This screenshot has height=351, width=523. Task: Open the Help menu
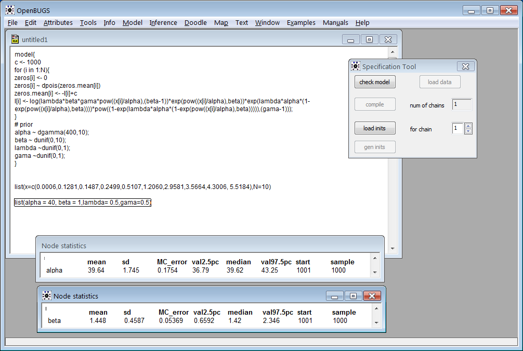(x=362, y=23)
